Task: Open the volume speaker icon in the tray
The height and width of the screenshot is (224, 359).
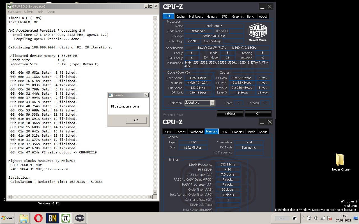Action: pos(316,218)
